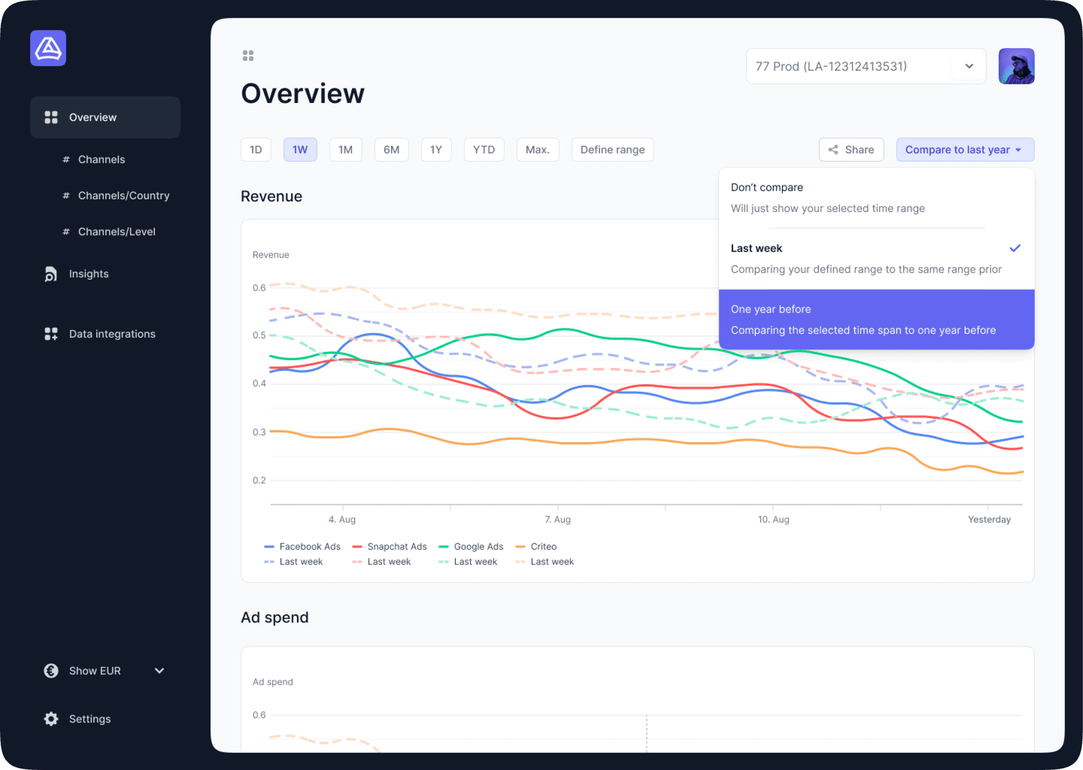This screenshot has height=770, width=1083.
Task: Click the Data integrations icon
Action: [x=51, y=334]
